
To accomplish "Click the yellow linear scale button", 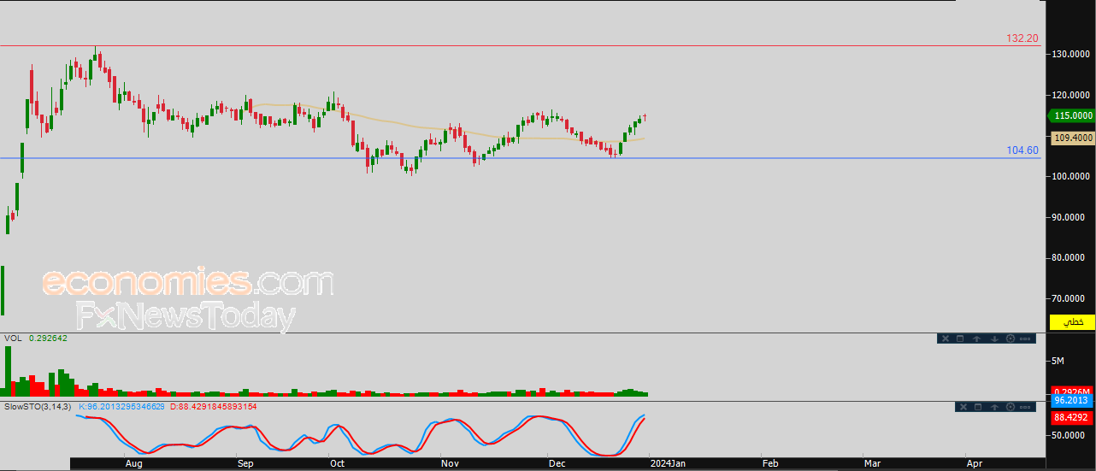I will click(x=1071, y=322).
